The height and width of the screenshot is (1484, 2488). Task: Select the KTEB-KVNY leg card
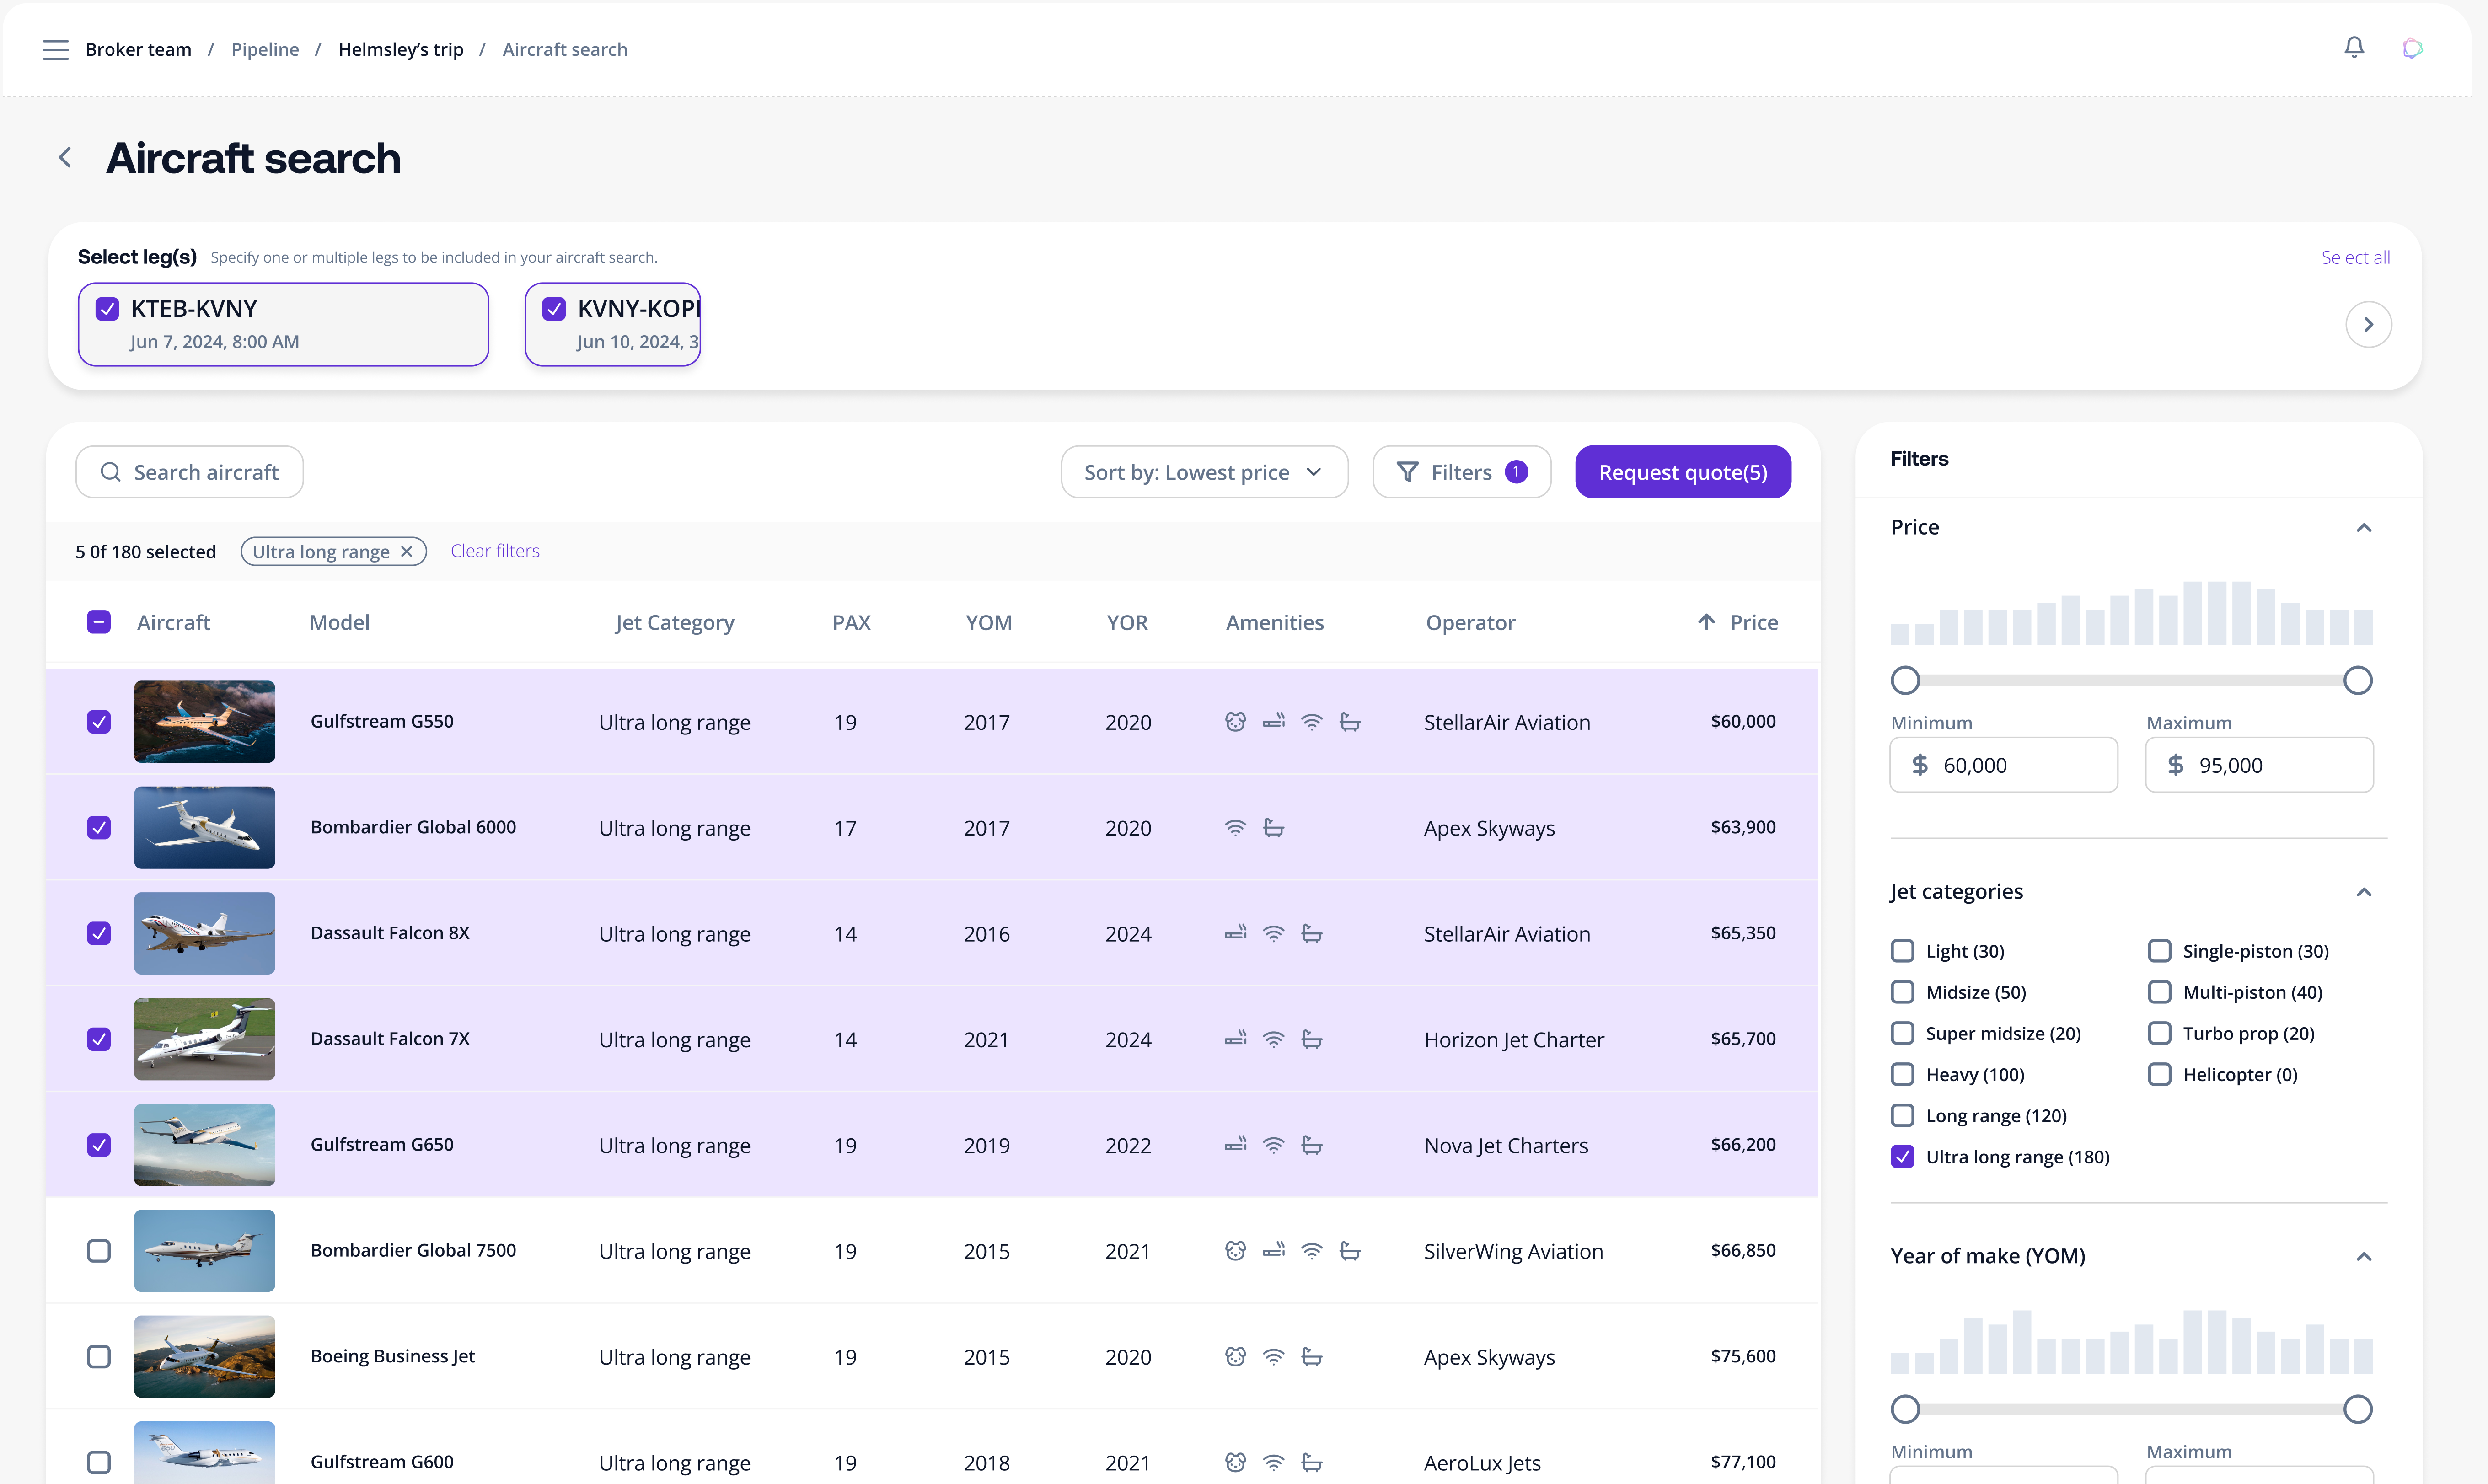(283, 324)
